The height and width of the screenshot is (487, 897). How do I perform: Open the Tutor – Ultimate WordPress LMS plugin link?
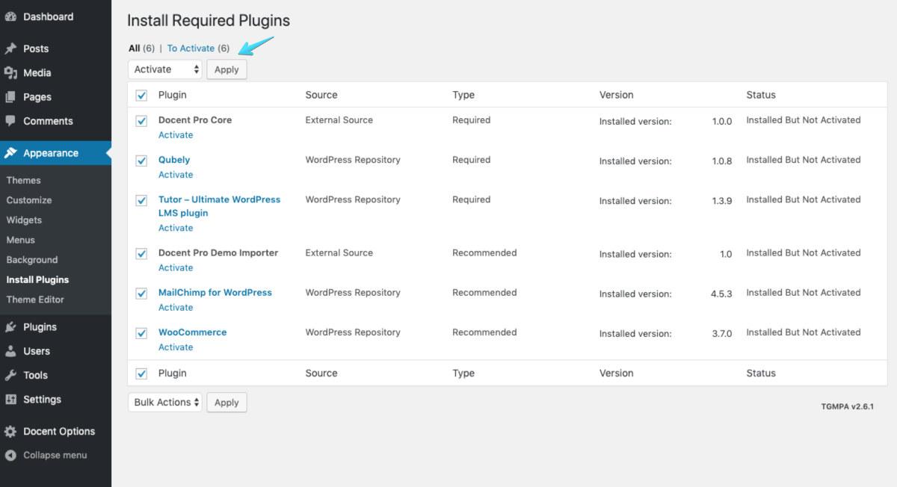219,206
